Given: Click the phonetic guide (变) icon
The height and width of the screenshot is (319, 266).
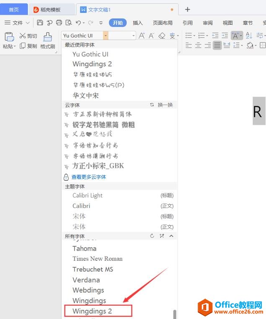Looking at the screenshot, I should click(173, 36).
